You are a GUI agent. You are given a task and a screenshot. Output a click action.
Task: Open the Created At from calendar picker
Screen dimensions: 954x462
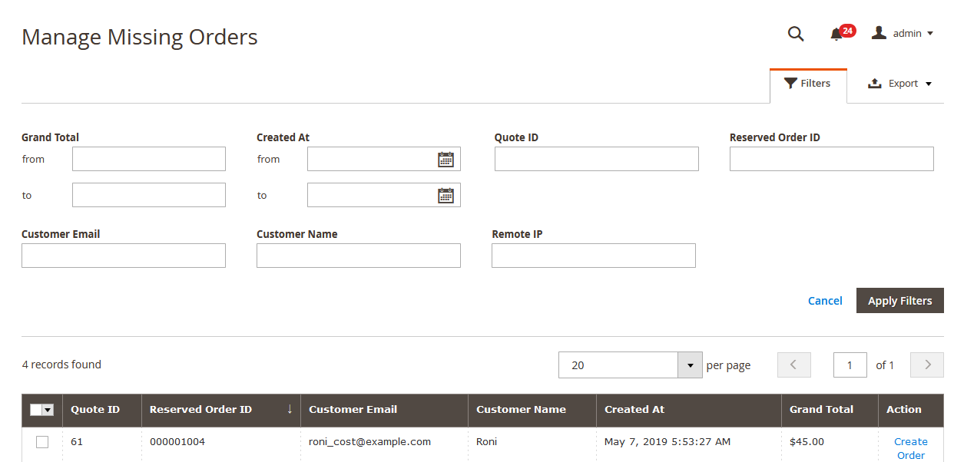click(446, 160)
